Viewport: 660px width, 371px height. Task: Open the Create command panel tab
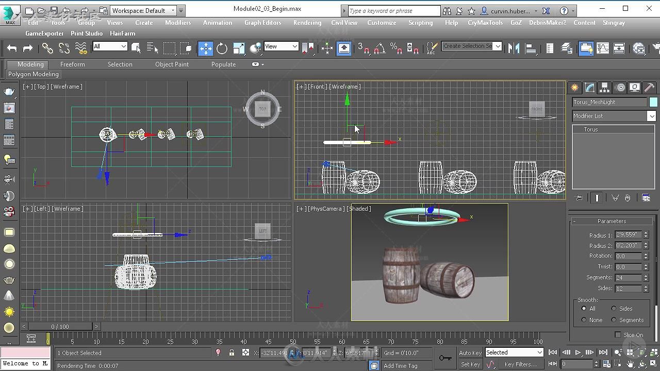(575, 88)
